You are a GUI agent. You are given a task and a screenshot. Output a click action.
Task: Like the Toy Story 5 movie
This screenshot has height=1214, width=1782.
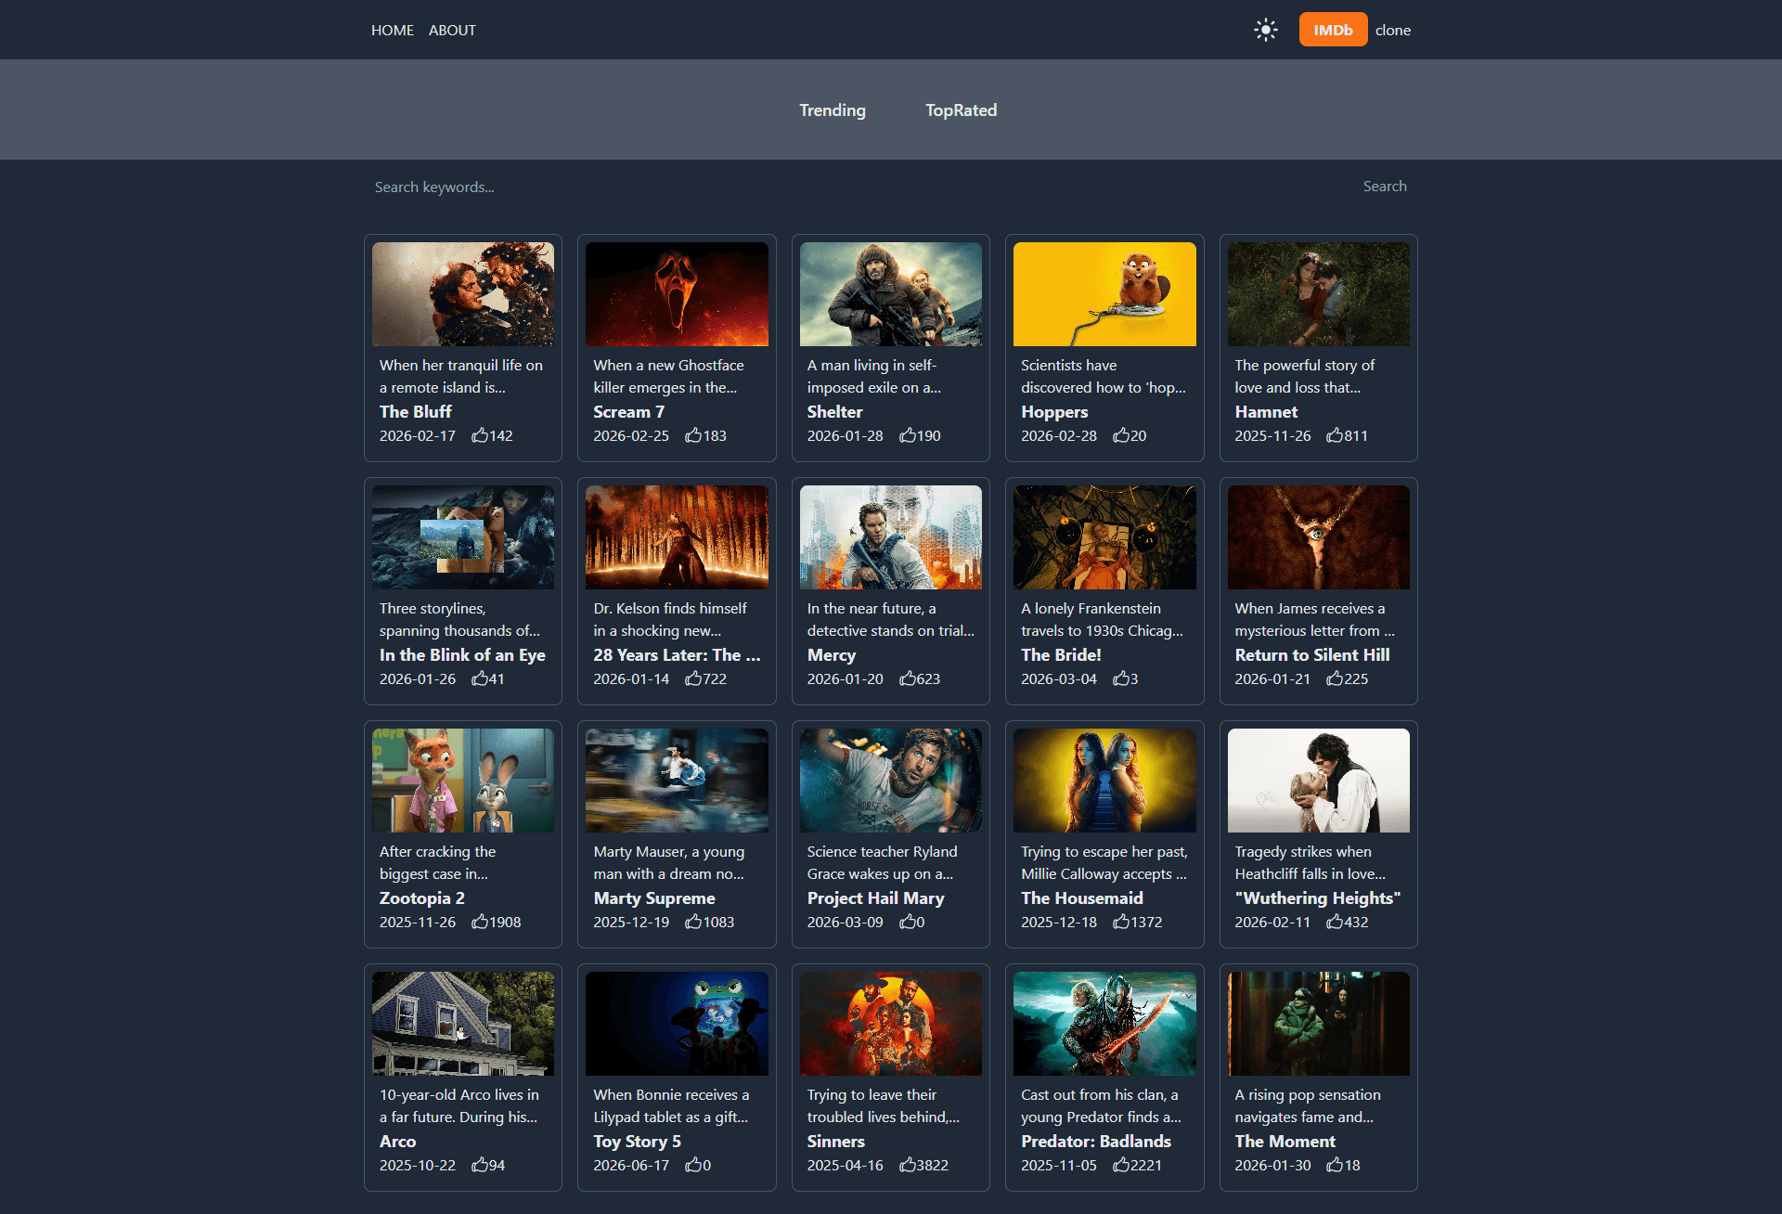692,1165
